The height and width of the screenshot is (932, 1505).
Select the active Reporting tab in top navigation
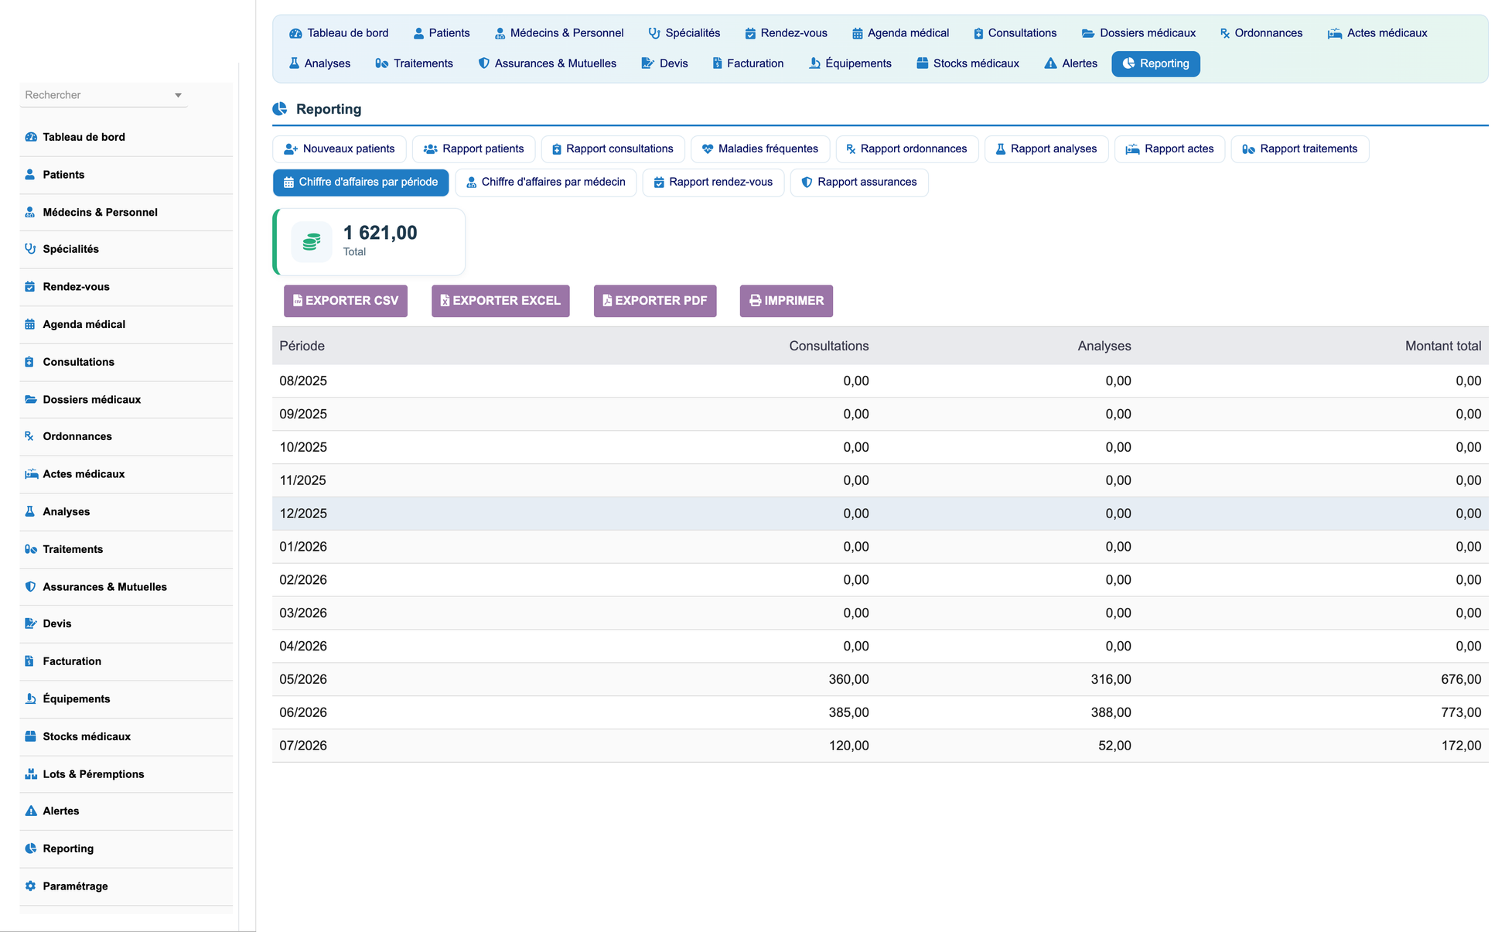point(1155,63)
